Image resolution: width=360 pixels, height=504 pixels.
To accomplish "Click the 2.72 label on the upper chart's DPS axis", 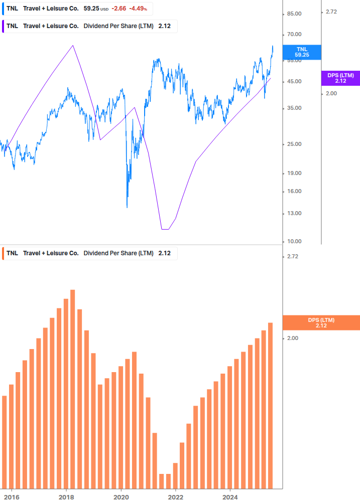I will [x=331, y=12].
